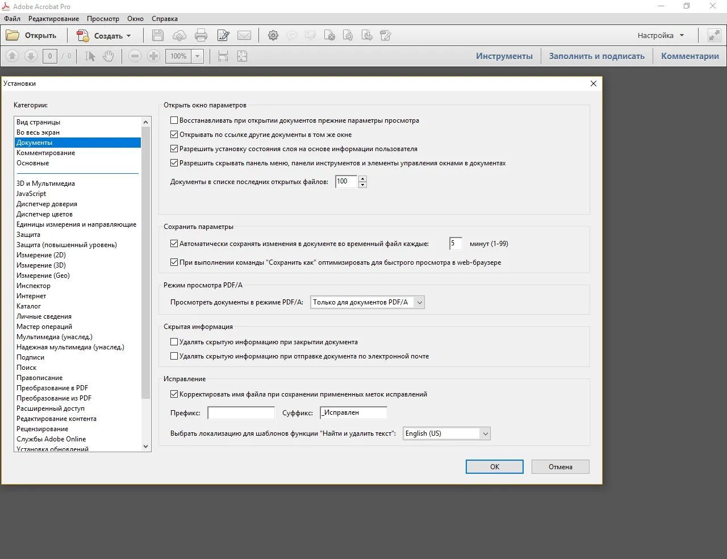Click the previous page up arrow icon

[x=12, y=56]
